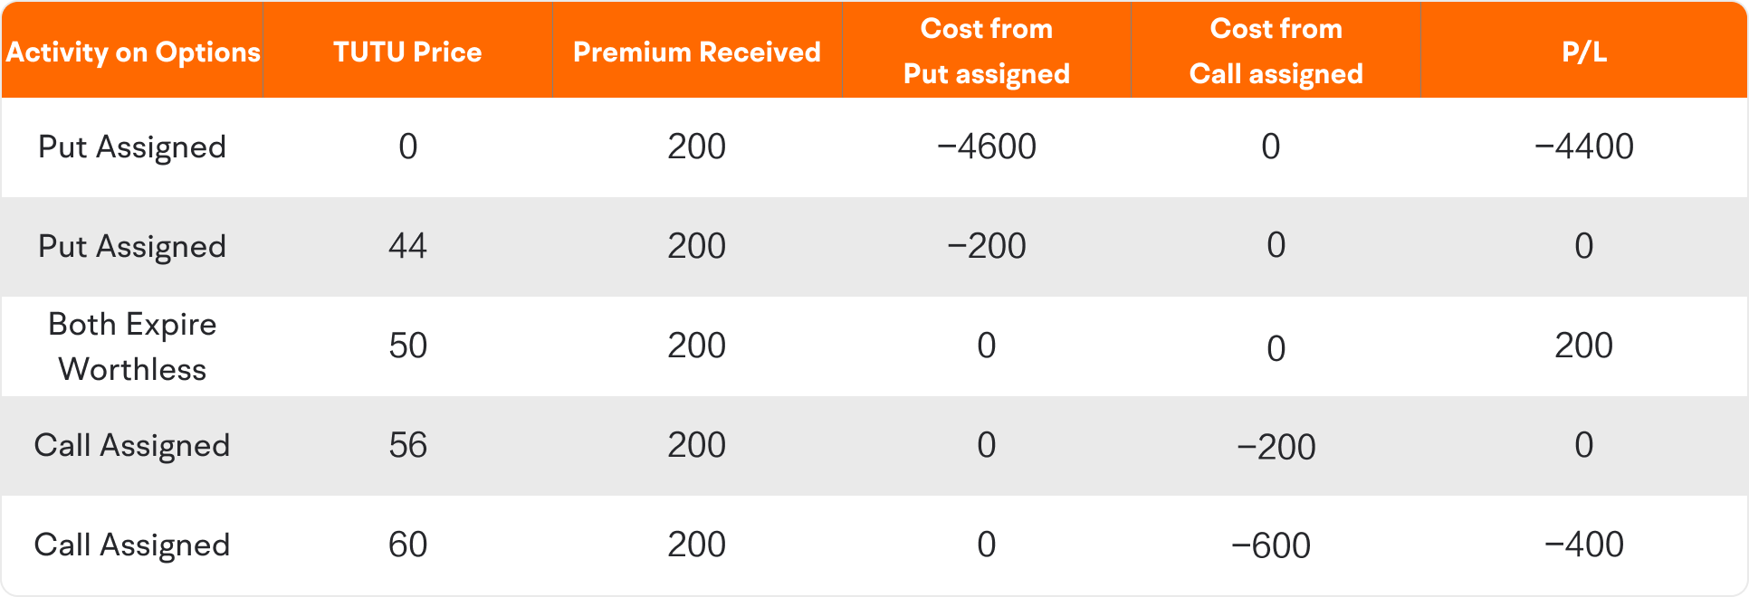This screenshot has height=597, width=1749.
Task: Click the TUTU price 50 cell
Action: [x=407, y=346]
